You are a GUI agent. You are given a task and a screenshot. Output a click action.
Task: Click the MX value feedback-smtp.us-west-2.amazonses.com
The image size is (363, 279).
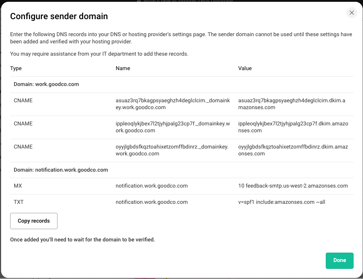click(293, 186)
